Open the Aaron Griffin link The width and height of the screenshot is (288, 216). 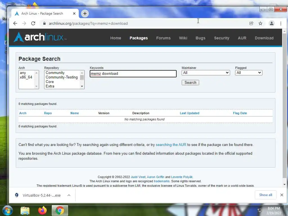point(156,177)
